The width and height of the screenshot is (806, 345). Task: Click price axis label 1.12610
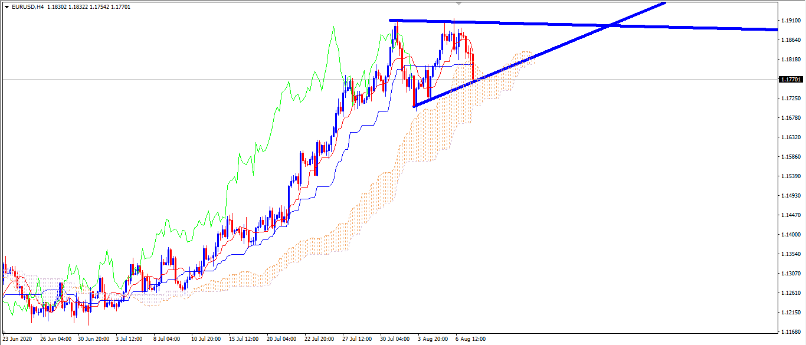point(790,293)
